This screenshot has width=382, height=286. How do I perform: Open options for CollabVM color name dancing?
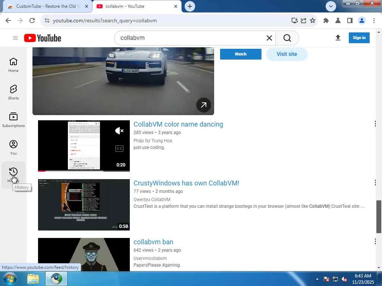tap(375, 124)
